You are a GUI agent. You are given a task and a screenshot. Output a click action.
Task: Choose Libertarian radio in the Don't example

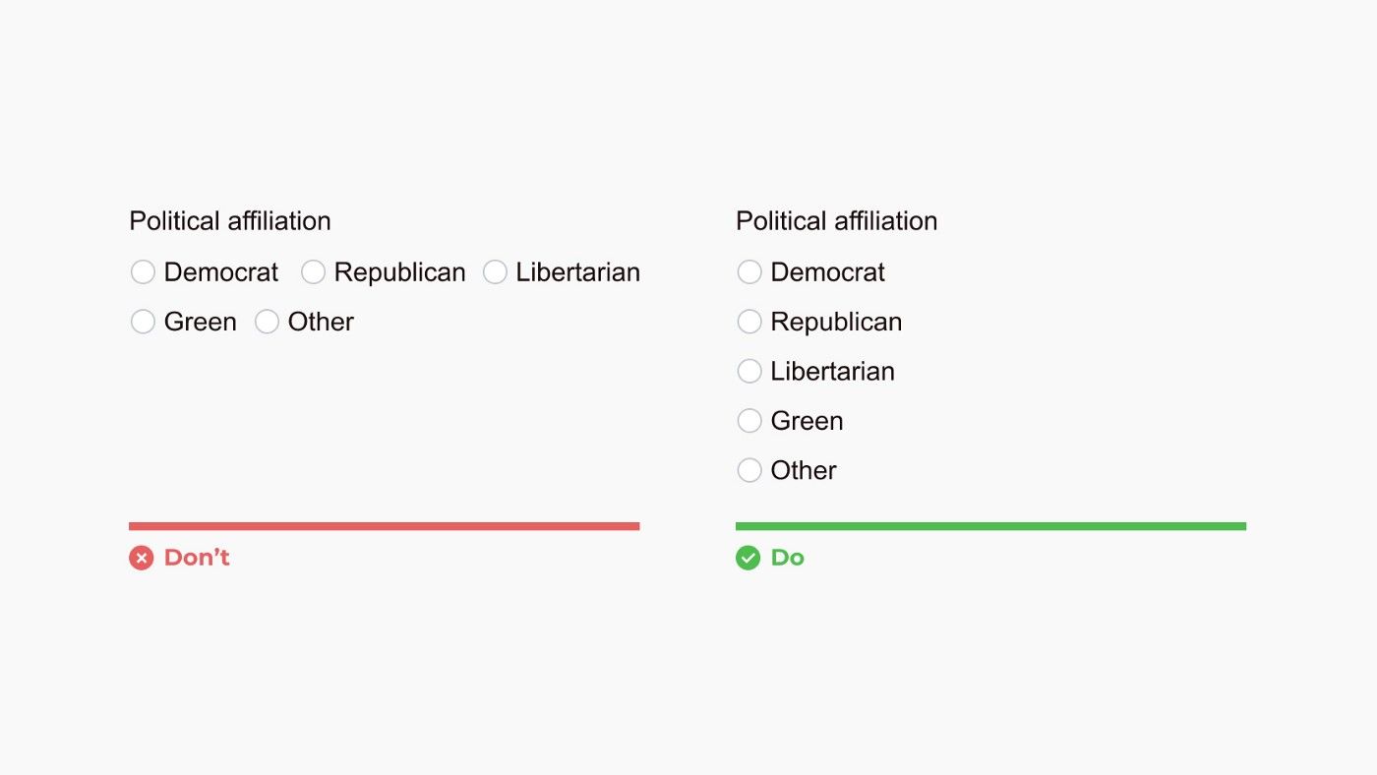[495, 272]
